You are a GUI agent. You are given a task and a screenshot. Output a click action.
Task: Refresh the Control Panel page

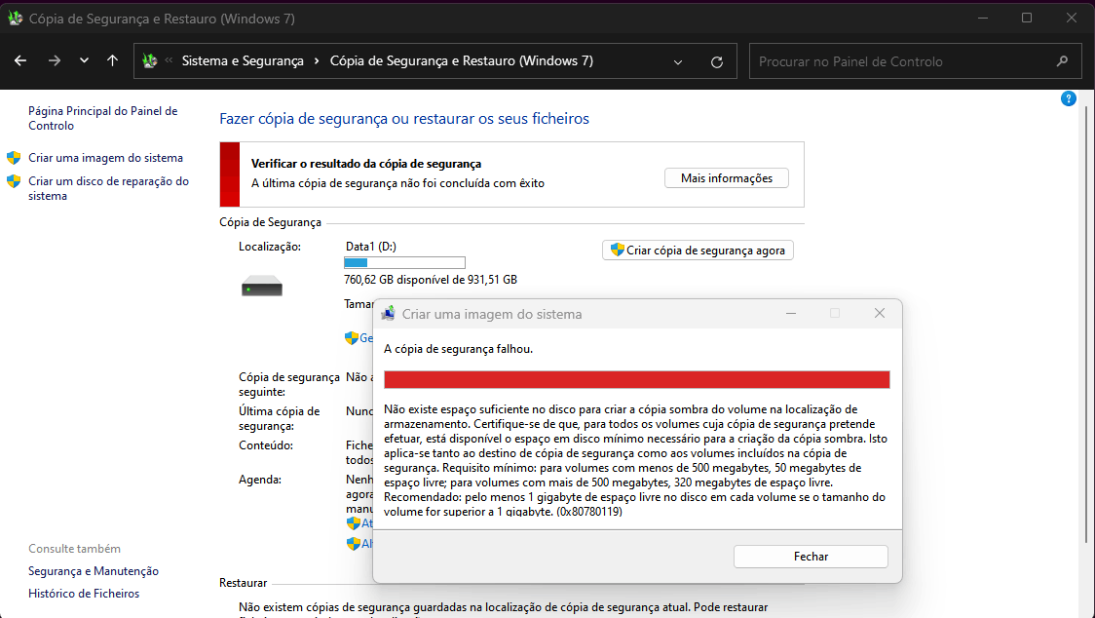pos(716,61)
